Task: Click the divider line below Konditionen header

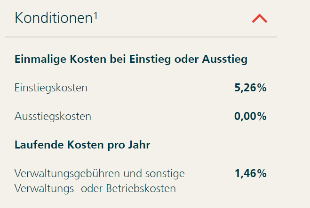Action: tap(141, 37)
